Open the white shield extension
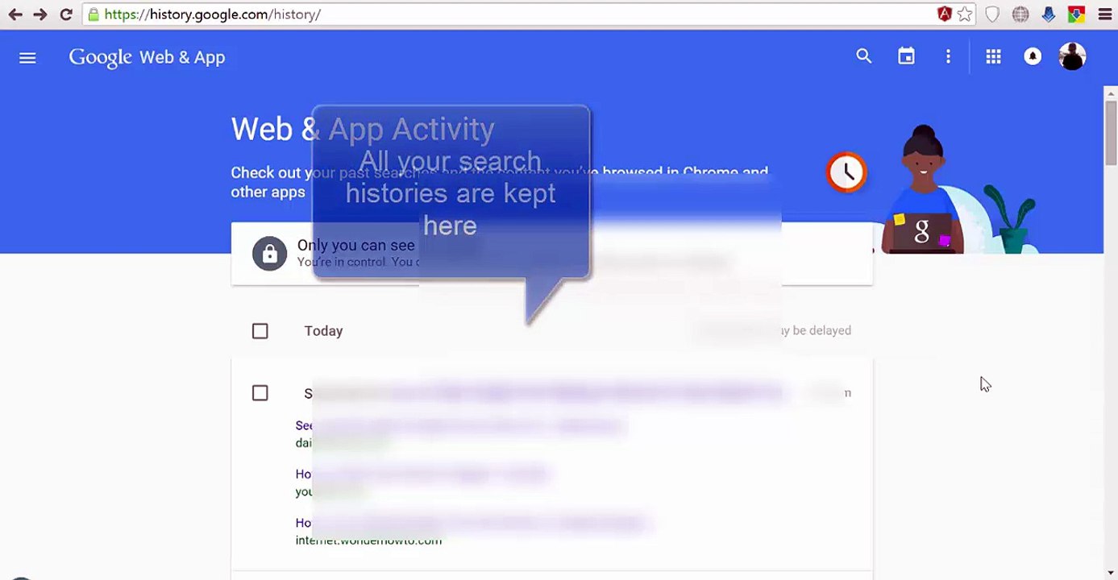 pos(992,14)
